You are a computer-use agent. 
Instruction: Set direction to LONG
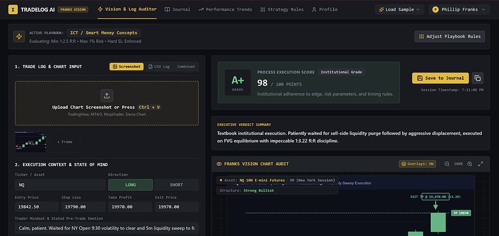point(130,185)
